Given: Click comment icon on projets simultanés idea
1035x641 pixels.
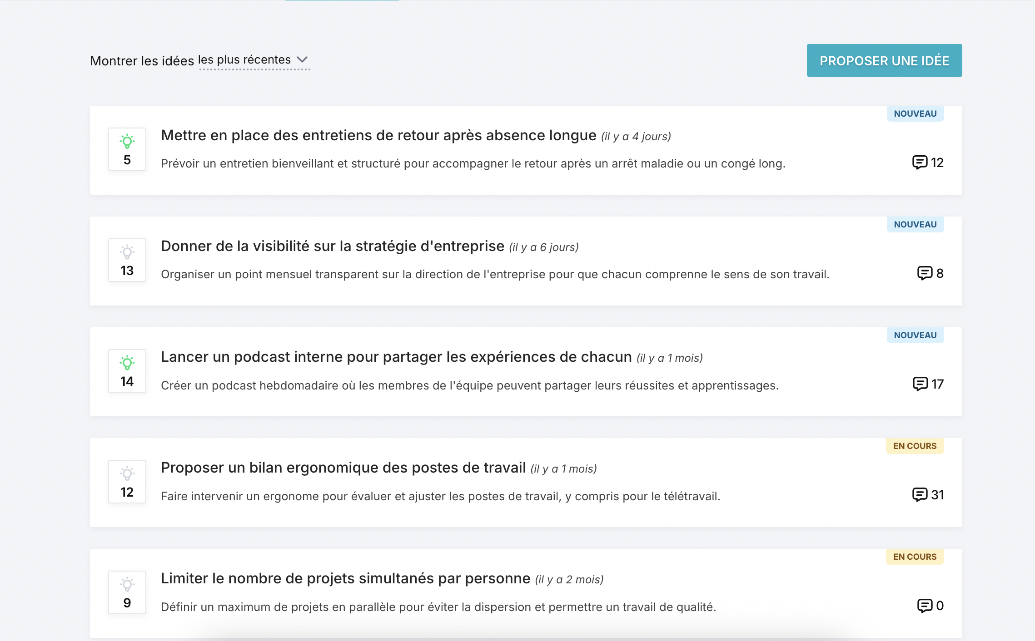Looking at the screenshot, I should [924, 605].
